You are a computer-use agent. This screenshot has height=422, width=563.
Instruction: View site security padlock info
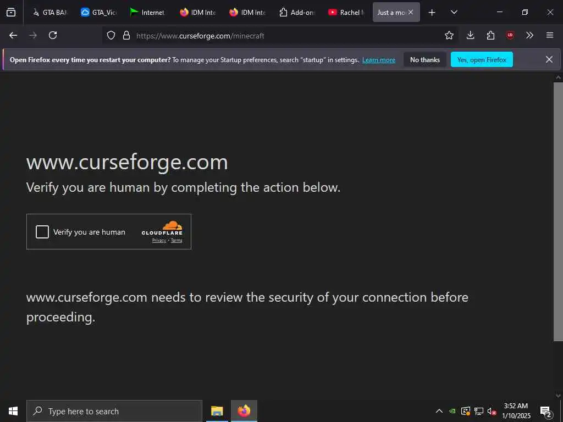[x=126, y=35]
